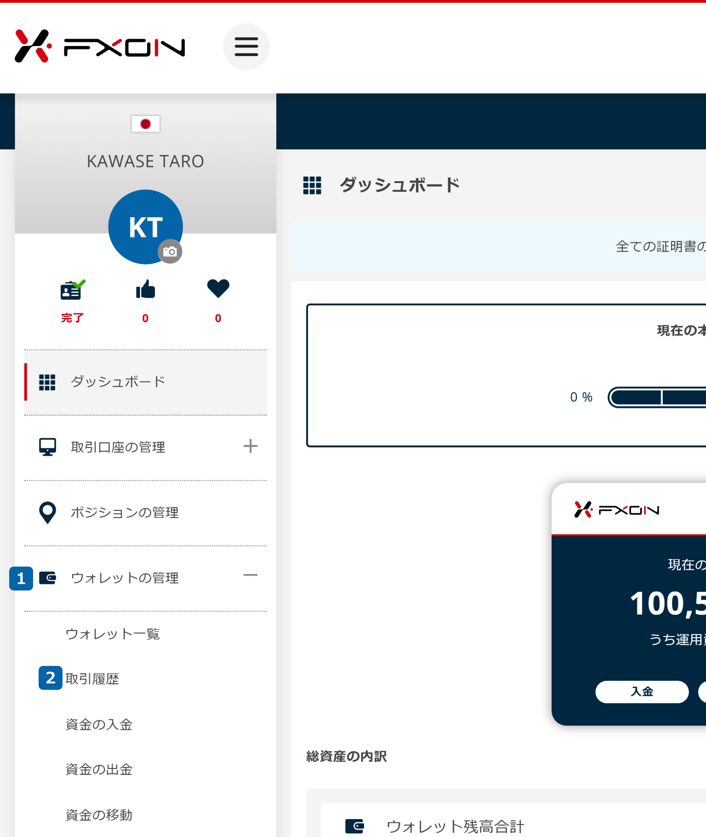The height and width of the screenshot is (837, 706).
Task: Click the 100,5 asset amount
Action: pyautogui.click(x=668, y=603)
